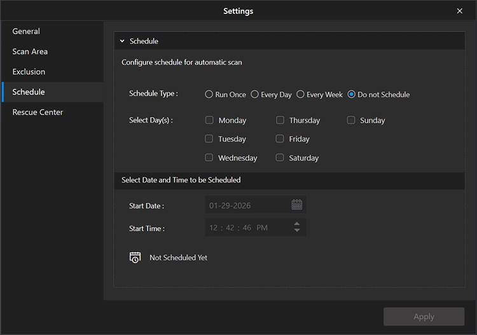This screenshot has width=477, height=335.
Task: Click the seconds value 46 in Start Time
Action: [247, 228]
